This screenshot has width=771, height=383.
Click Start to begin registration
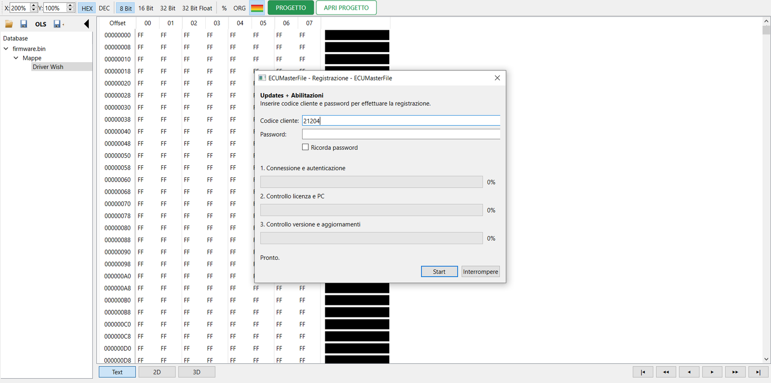coord(439,272)
